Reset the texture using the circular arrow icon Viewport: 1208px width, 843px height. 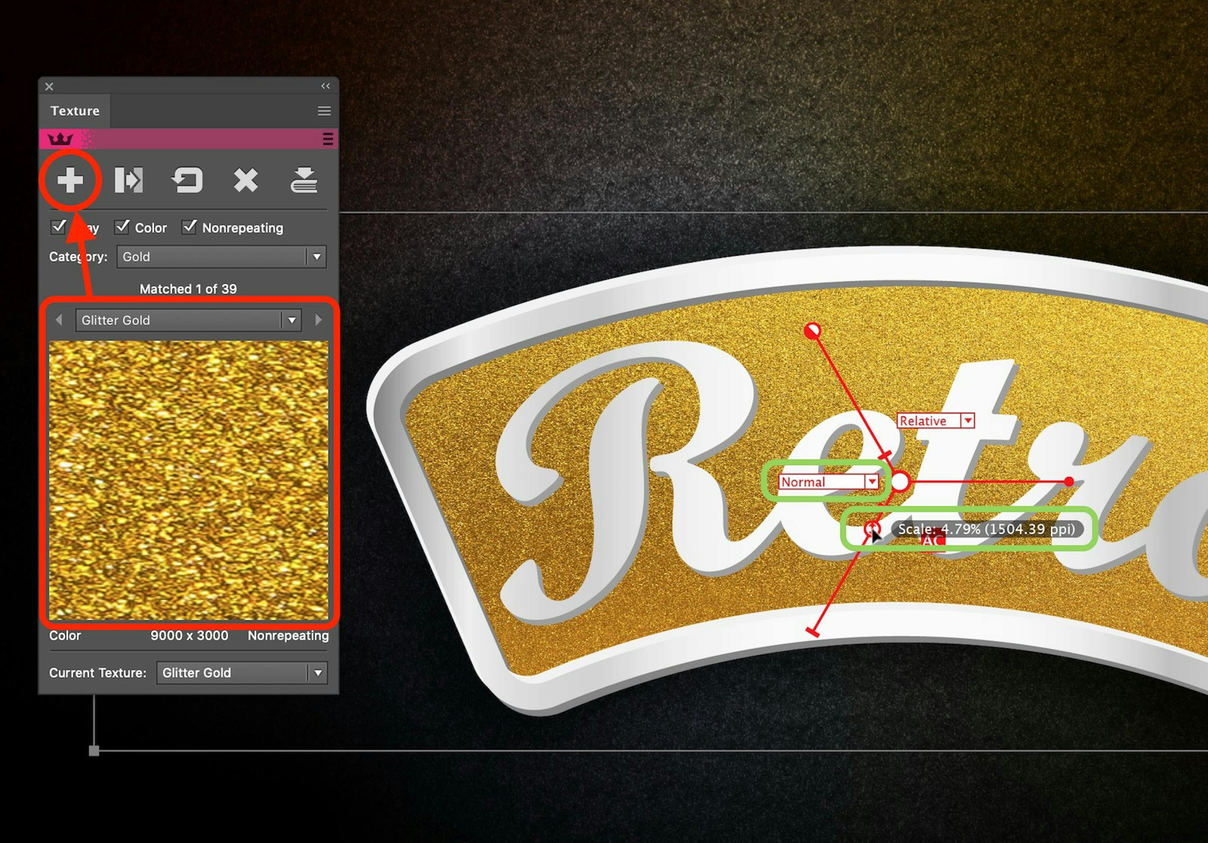tap(187, 180)
